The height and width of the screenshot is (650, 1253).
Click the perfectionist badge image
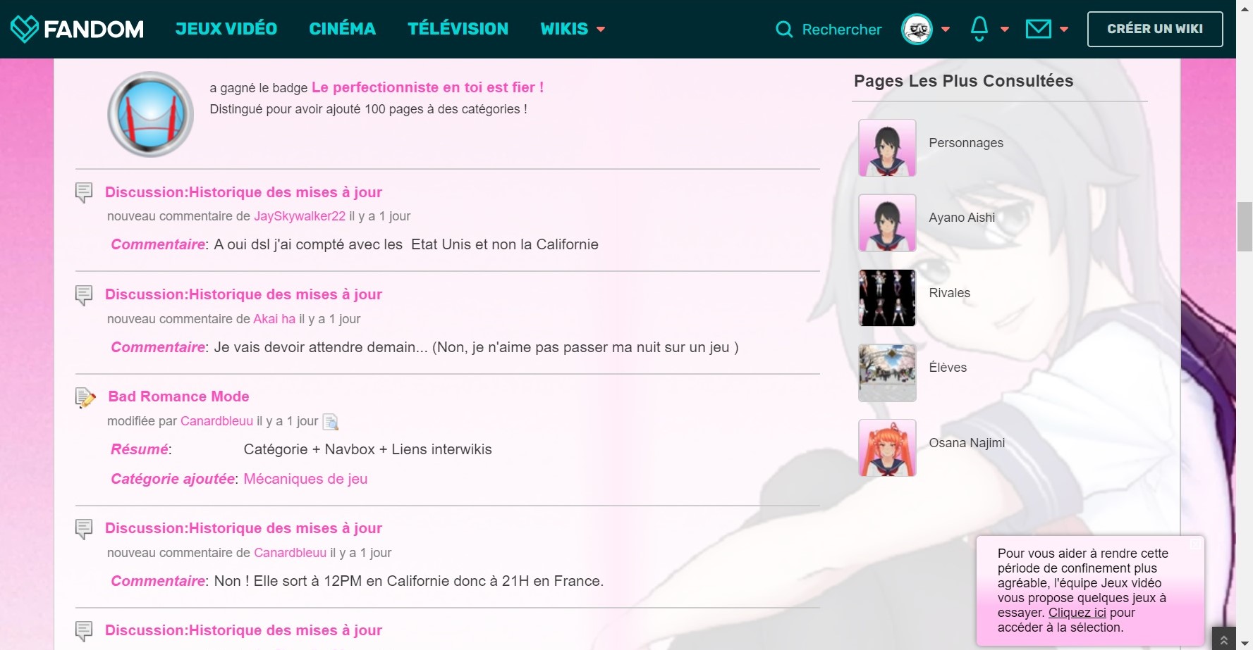(151, 114)
